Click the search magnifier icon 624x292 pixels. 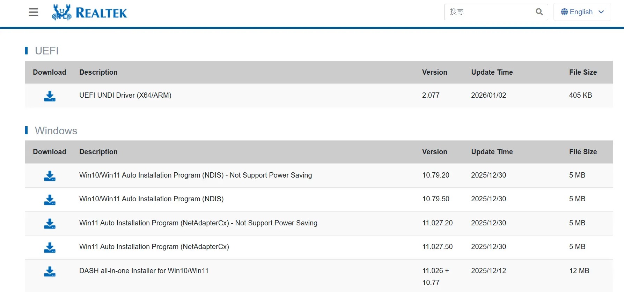(x=539, y=12)
